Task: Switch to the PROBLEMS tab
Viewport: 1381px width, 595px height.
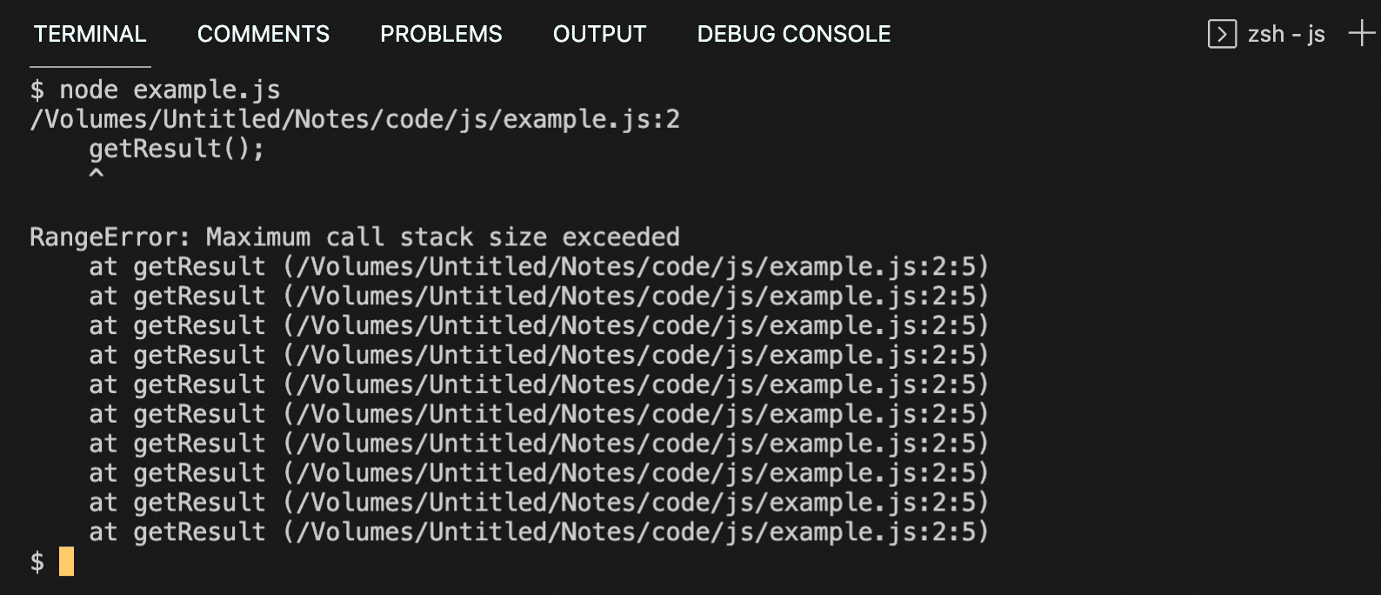Action: pos(440,34)
